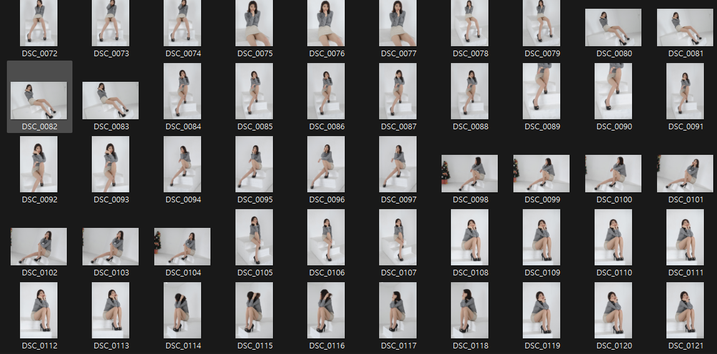Pick the DSC_0114 photo thumbnail
Viewport: 717px width, 354px height.
click(x=182, y=310)
